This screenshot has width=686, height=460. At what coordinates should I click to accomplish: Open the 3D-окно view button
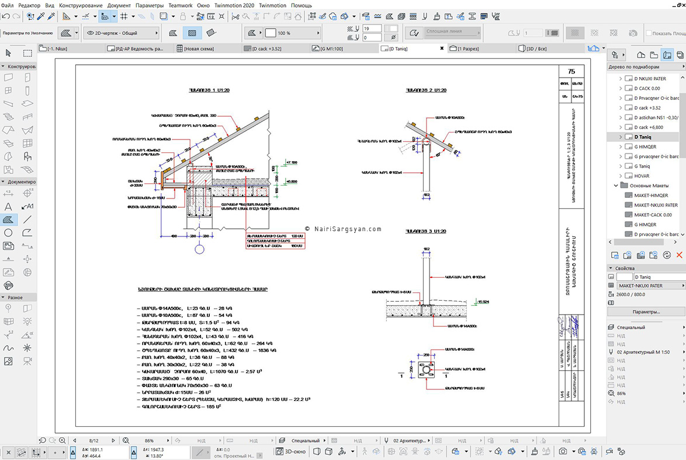pos(291,451)
